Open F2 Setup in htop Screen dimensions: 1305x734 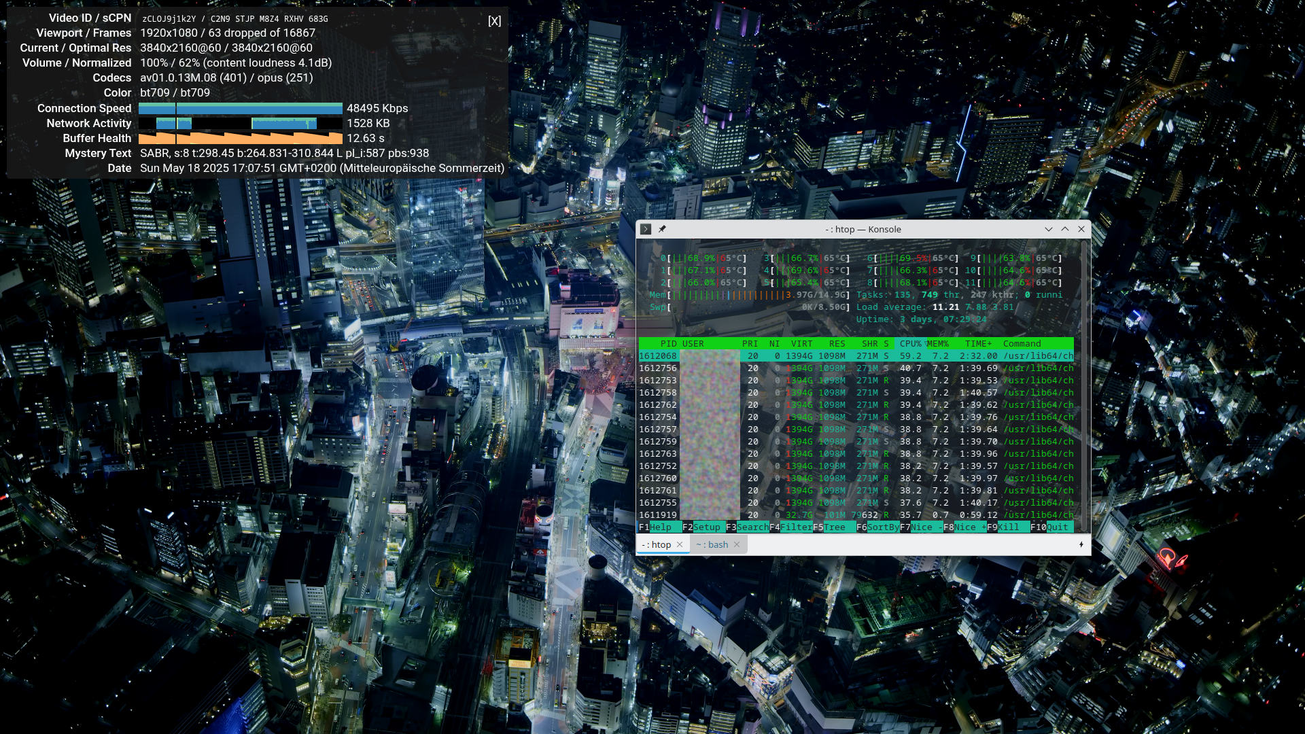pos(706,527)
